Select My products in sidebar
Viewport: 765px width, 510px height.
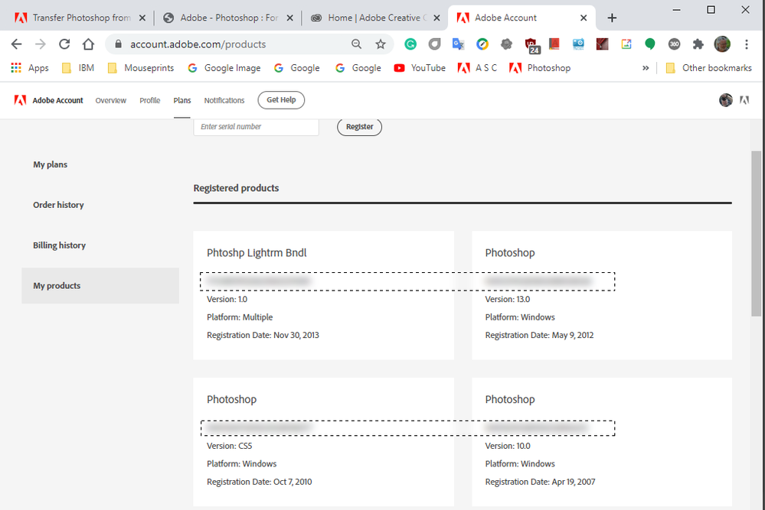[100, 285]
